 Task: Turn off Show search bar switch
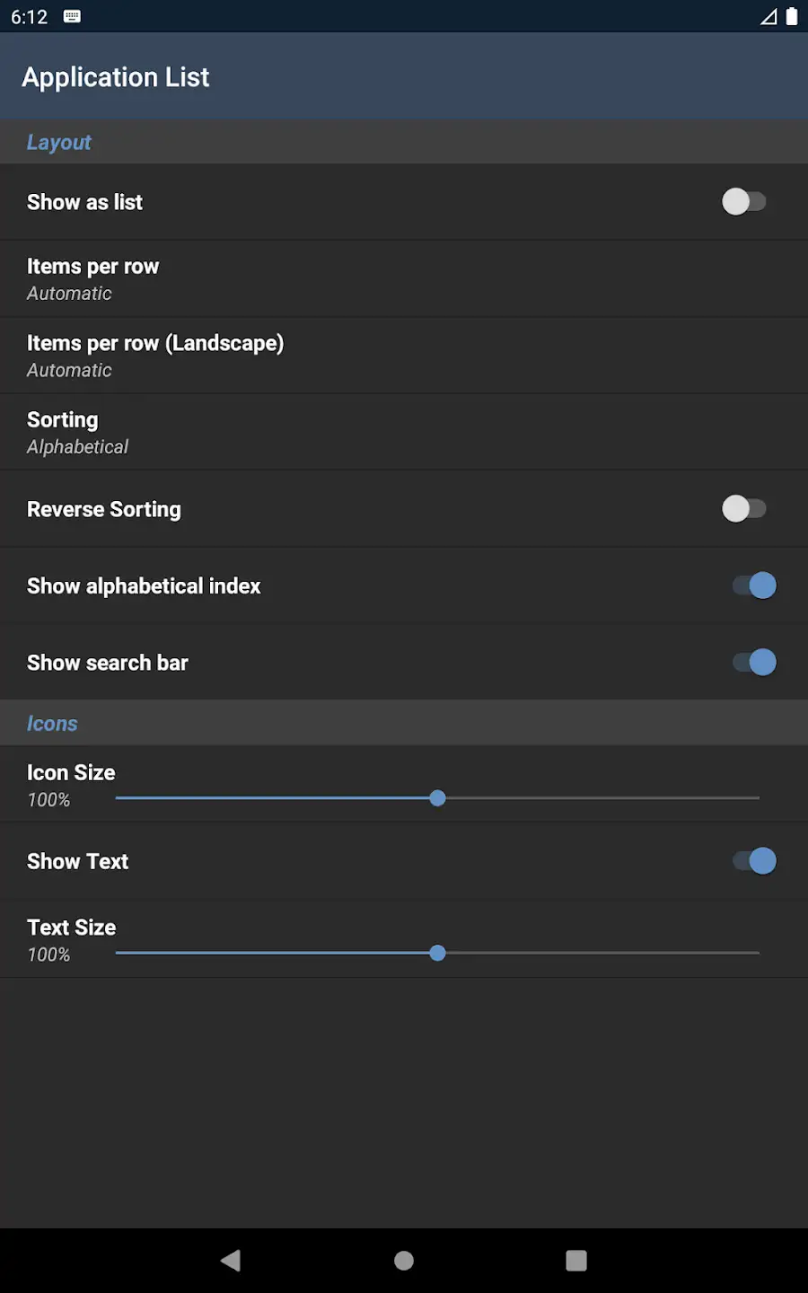pyautogui.click(x=754, y=663)
